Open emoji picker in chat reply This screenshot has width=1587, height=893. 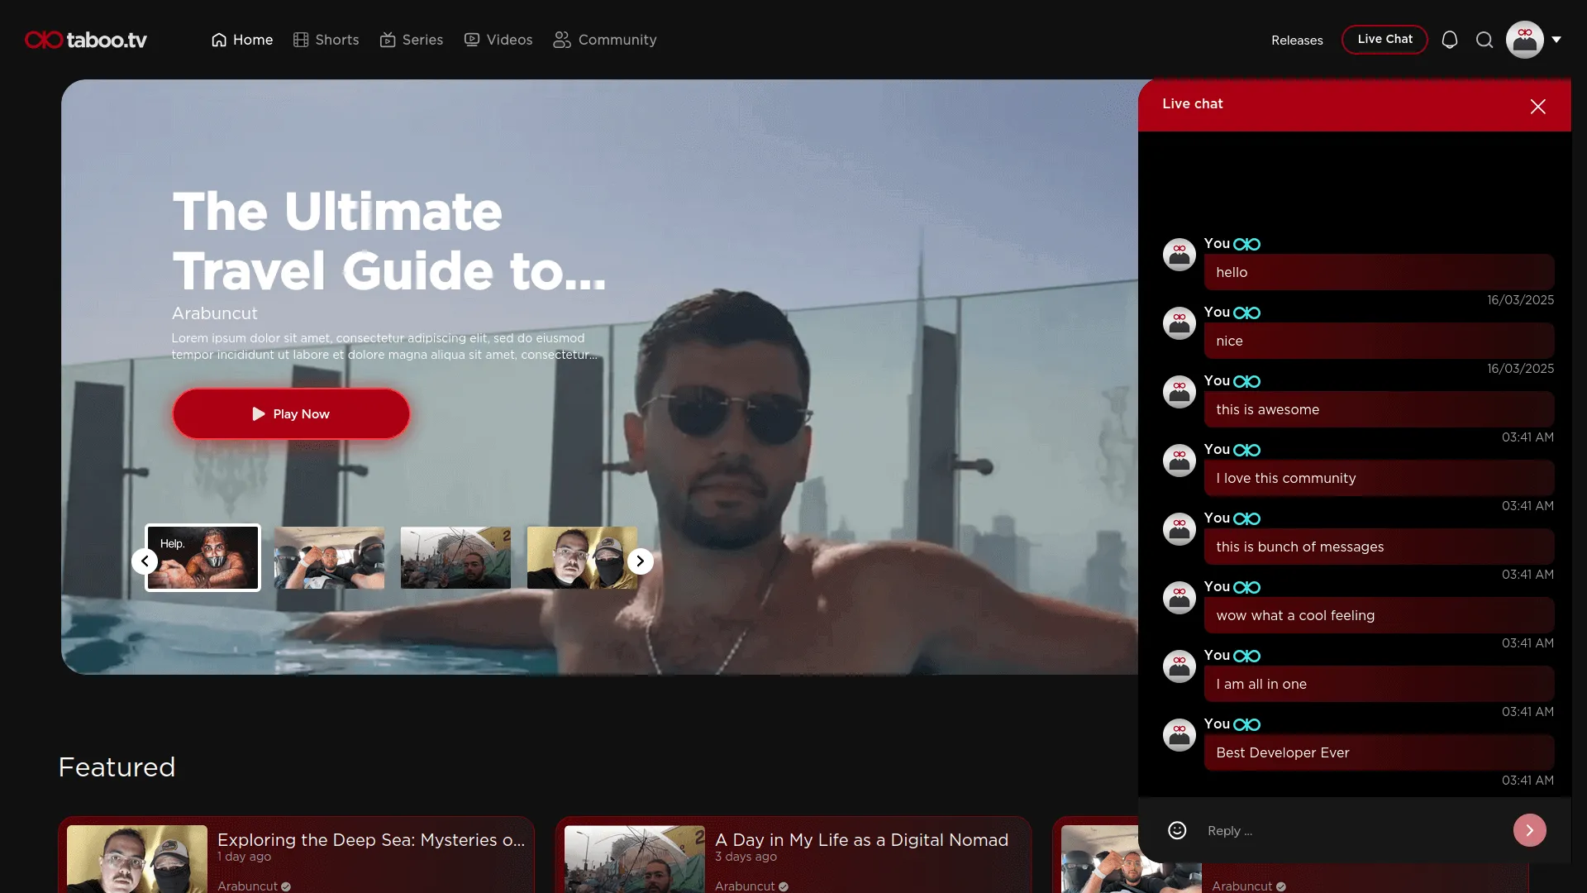coord(1177,830)
